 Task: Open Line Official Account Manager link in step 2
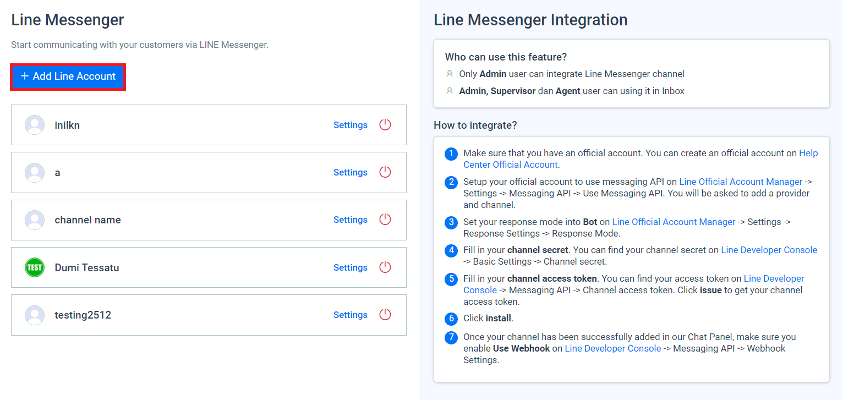tap(741, 182)
